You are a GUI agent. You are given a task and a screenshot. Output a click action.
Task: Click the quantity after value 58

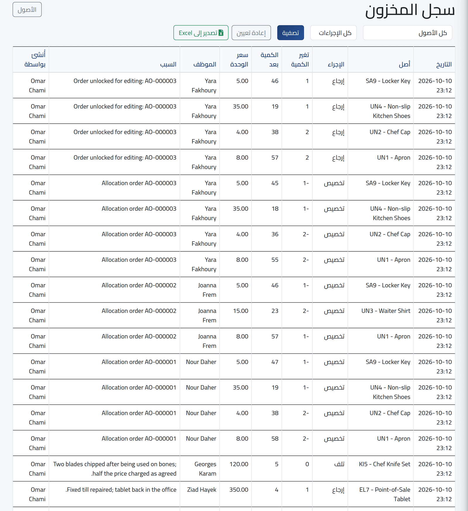click(275, 439)
